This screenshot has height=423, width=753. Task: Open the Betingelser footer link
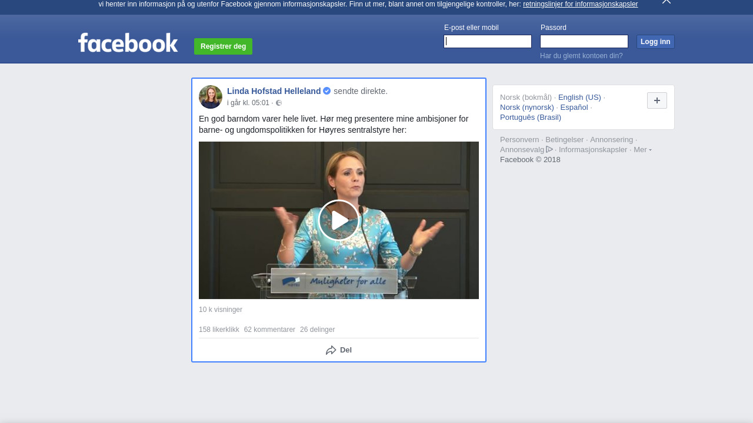[565, 140]
